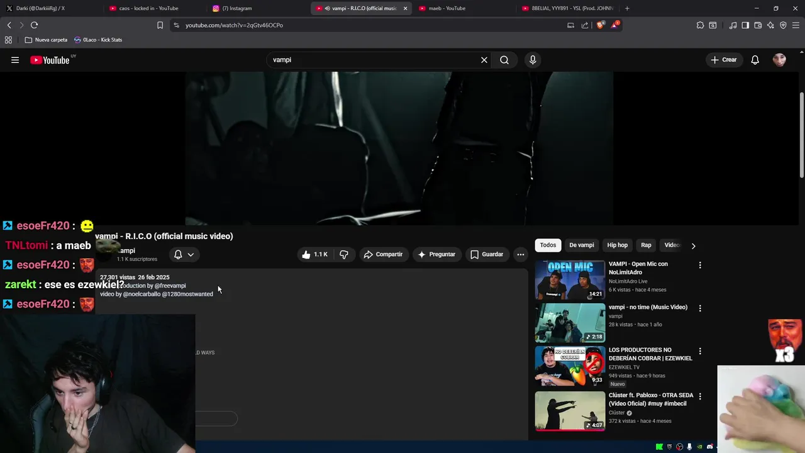Click the share page icon in address bar
This screenshot has width=805, height=453.
coord(585,25)
